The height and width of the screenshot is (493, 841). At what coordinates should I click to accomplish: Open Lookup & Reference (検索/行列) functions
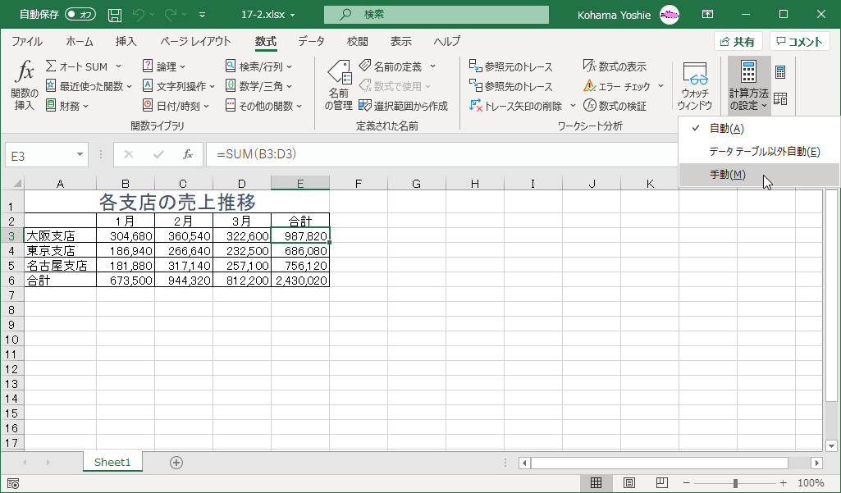coord(259,66)
